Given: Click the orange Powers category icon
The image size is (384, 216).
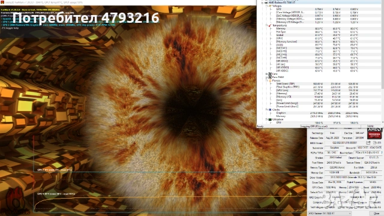Looking at the screenshot, I should click(270, 80).
